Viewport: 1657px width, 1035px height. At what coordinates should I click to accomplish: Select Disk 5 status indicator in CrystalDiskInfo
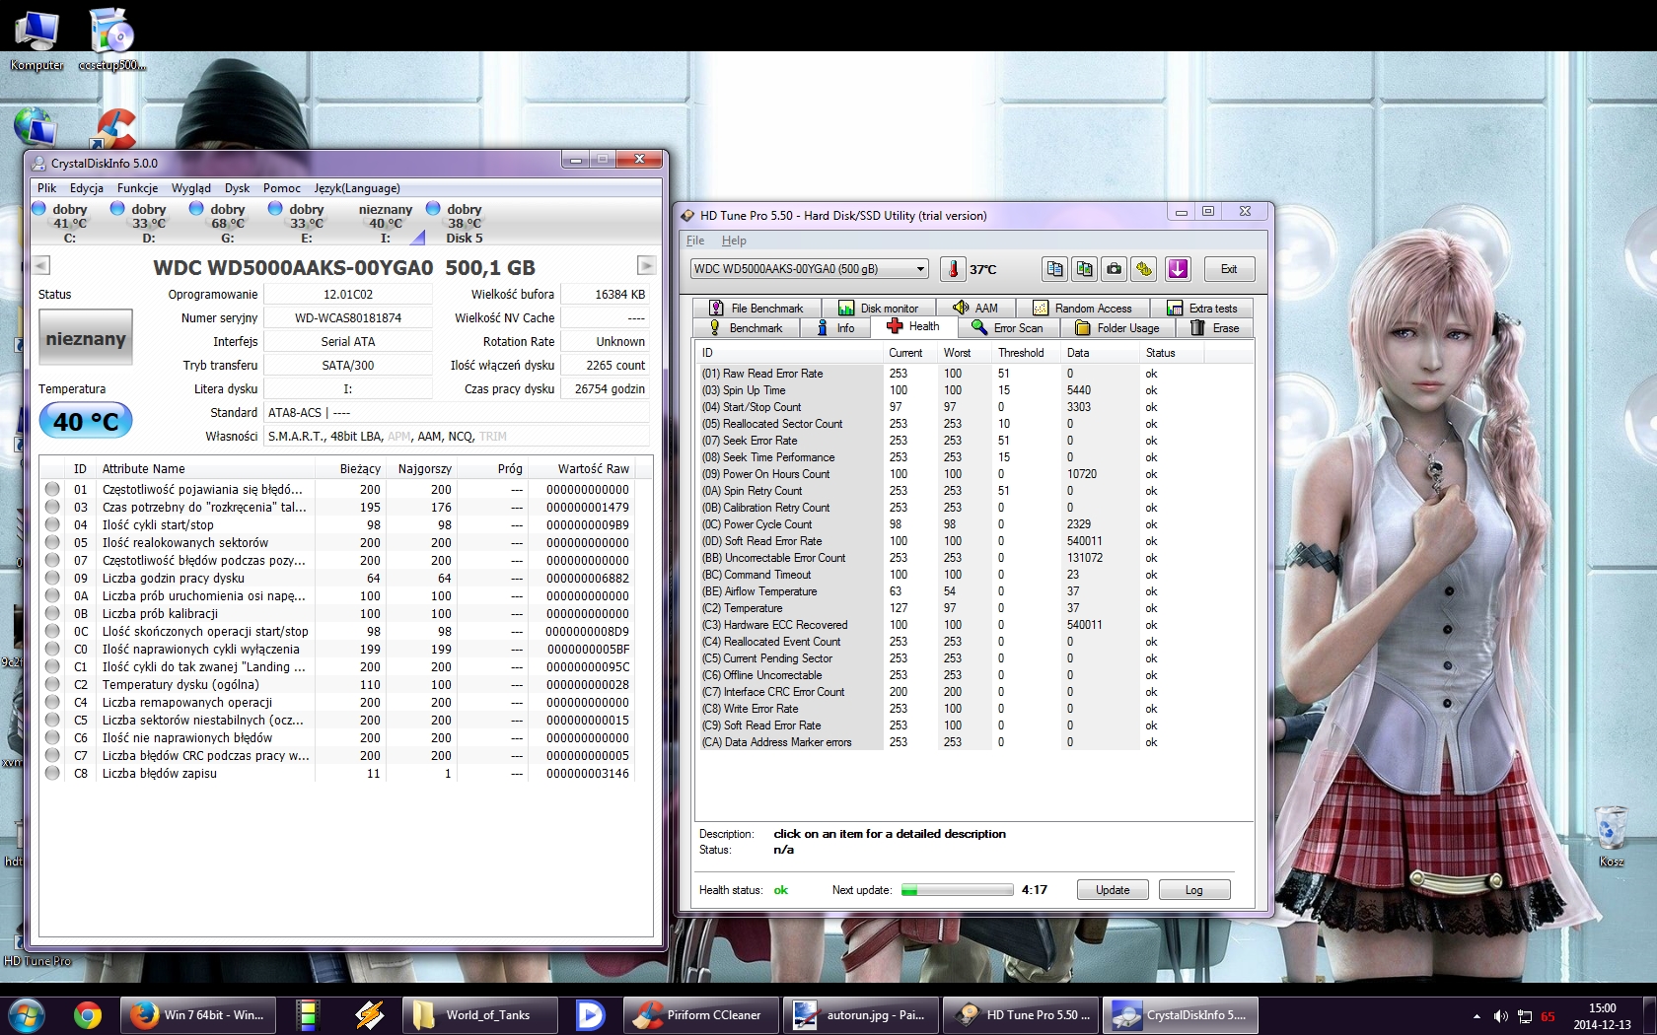pos(433,209)
